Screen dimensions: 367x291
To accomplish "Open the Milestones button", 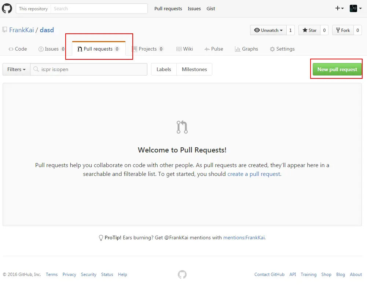I will pos(194,69).
